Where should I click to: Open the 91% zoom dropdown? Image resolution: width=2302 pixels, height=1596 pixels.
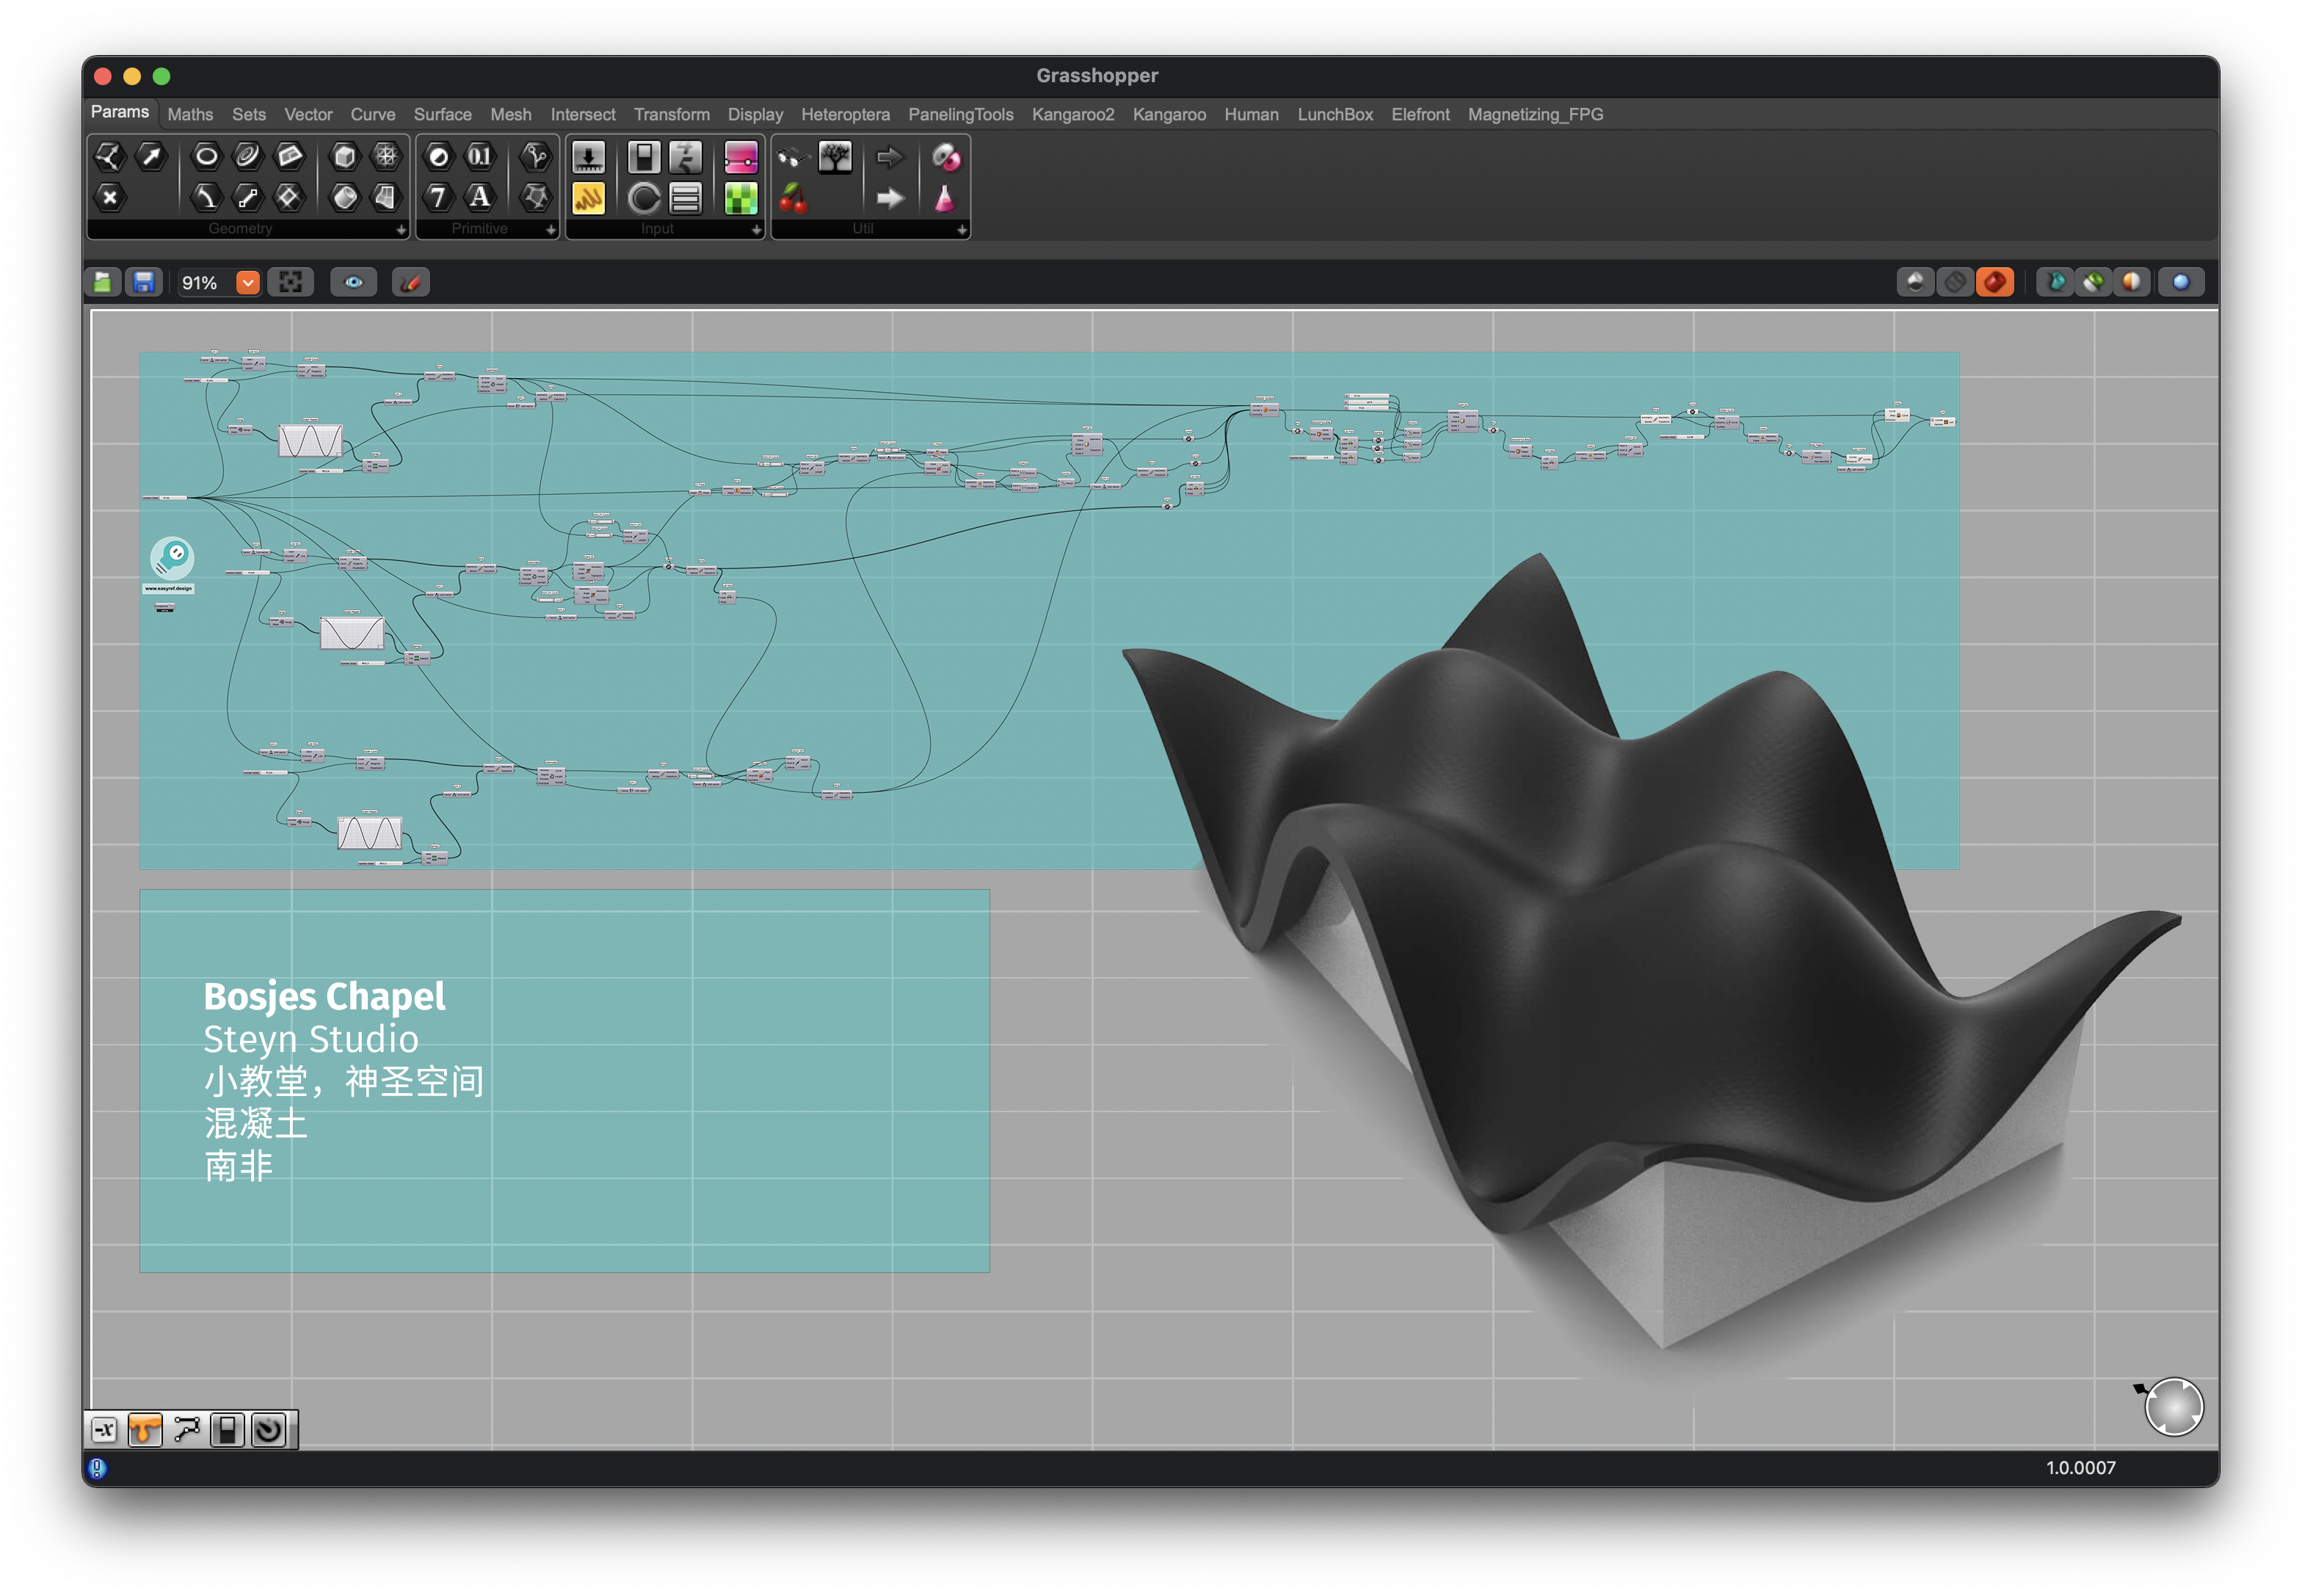[247, 283]
